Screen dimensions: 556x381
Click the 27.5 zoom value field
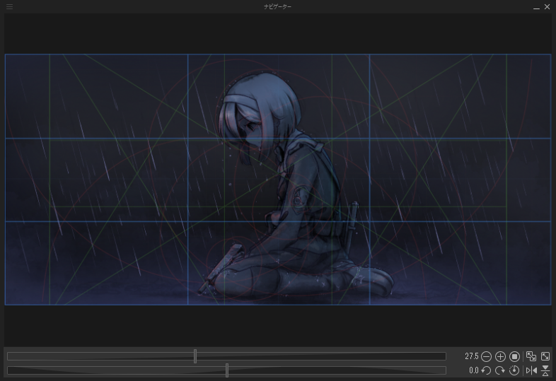(471, 357)
